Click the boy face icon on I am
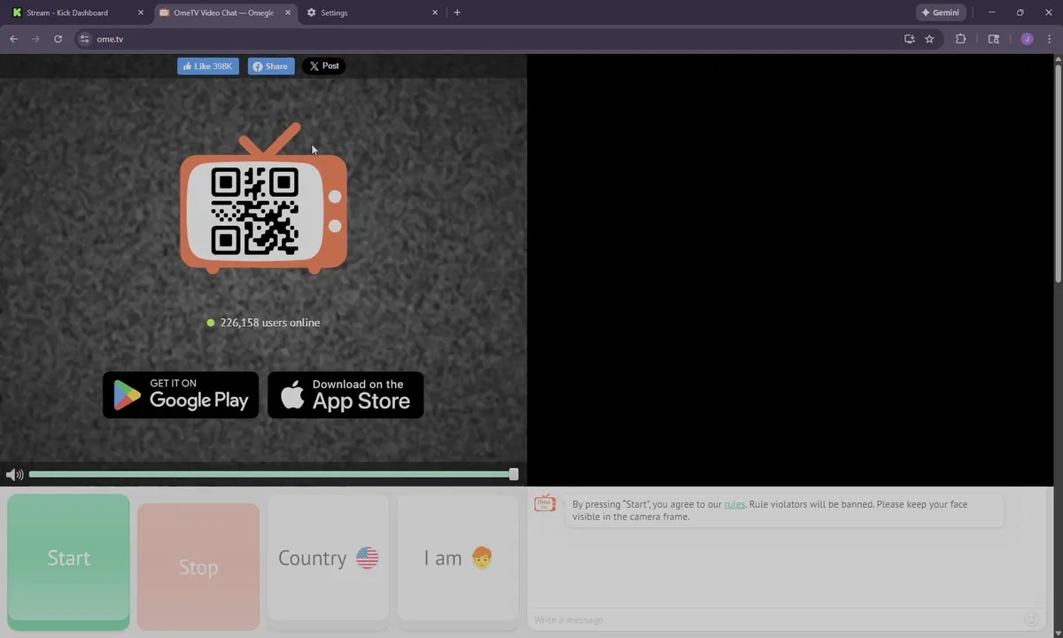The height and width of the screenshot is (638, 1063). coord(481,557)
